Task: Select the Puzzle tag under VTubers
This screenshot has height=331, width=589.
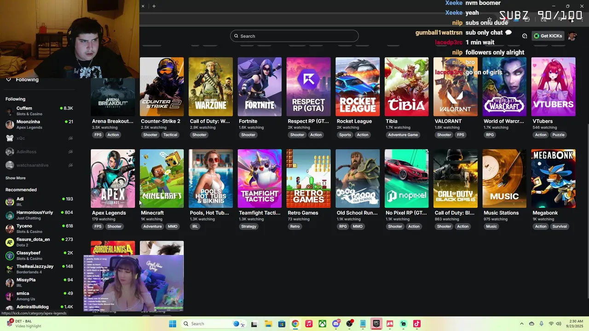Action: coord(558,135)
